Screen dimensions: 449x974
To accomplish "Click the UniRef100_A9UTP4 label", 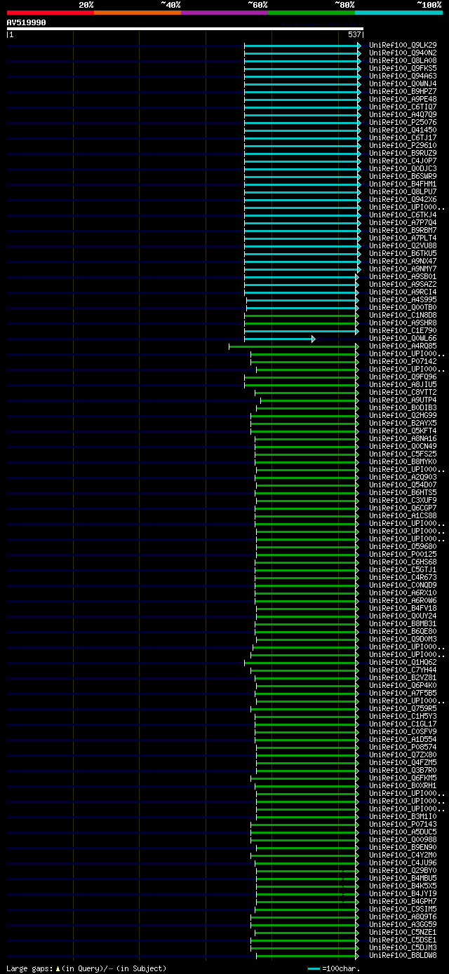I will point(403,400).
